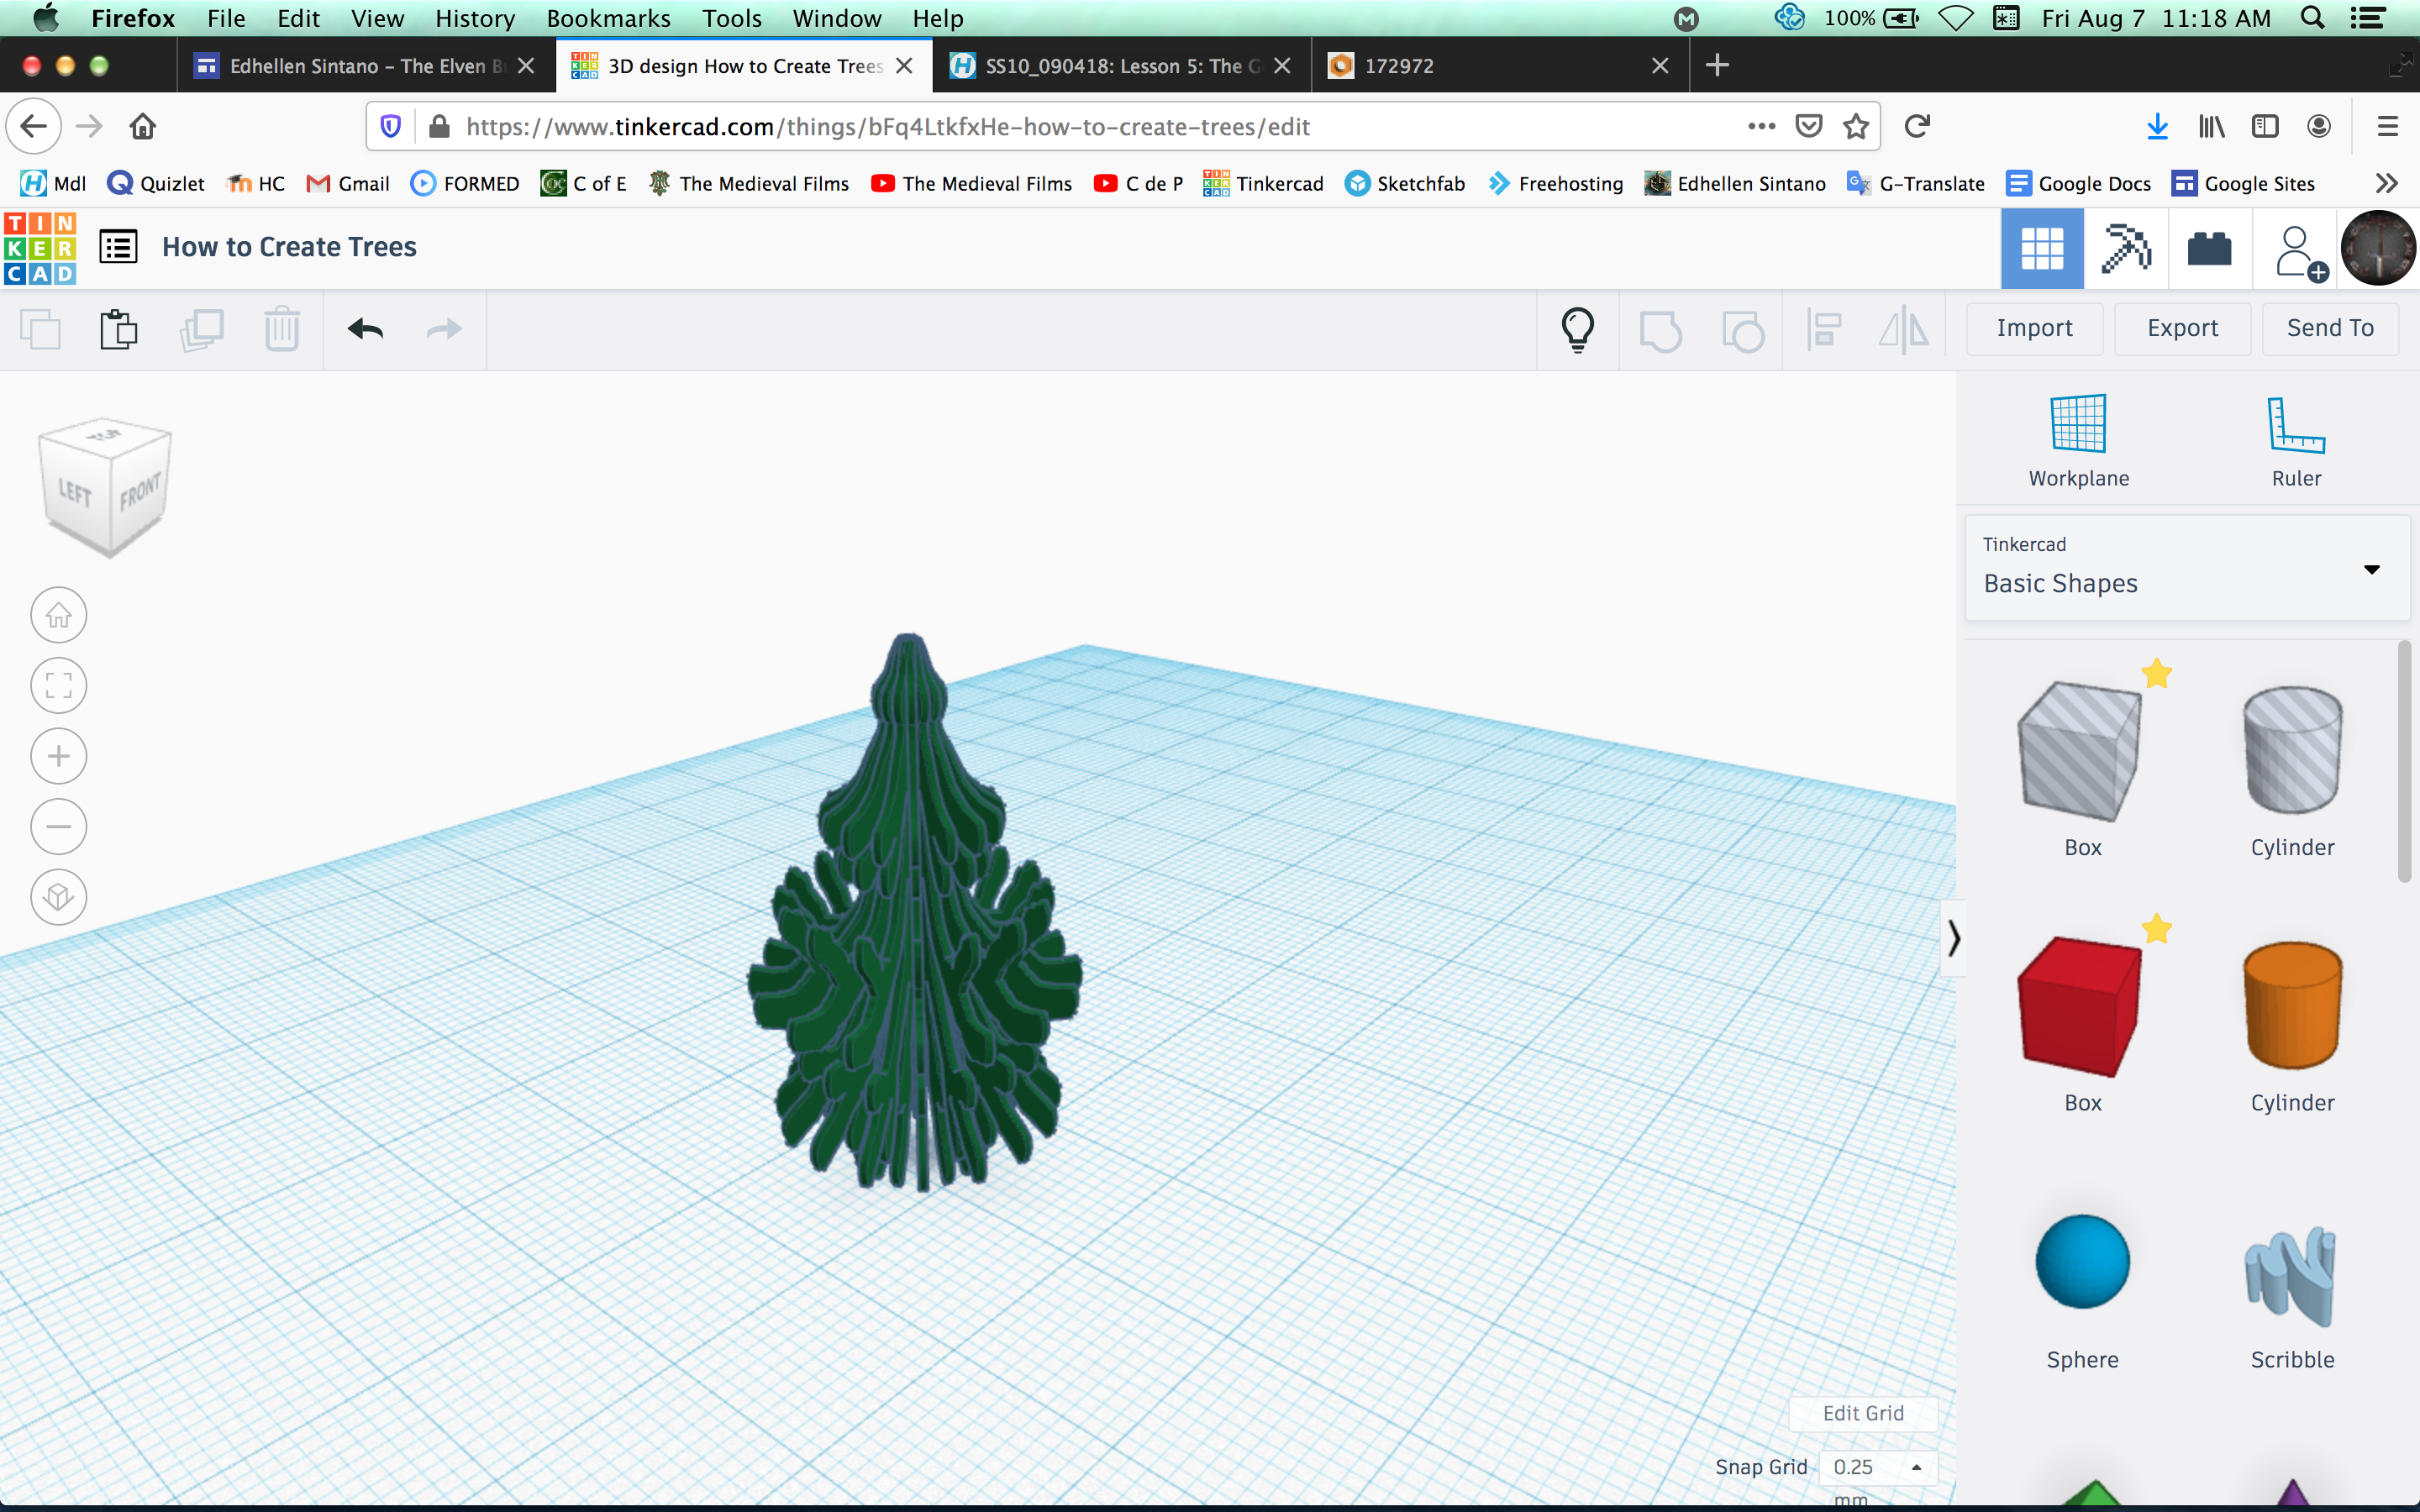
Task: Select the red Box shape
Action: pos(2080,1007)
